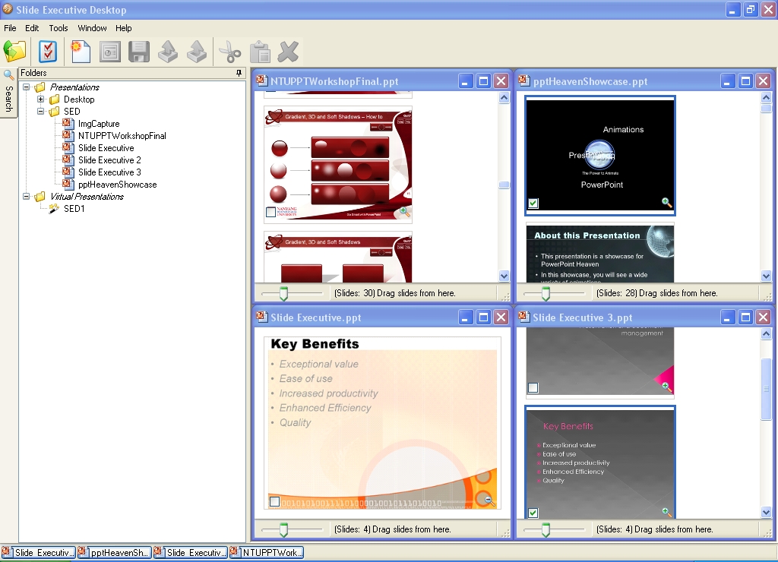Open the checklist clipboard toolbar icon
778x562 pixels.
(x=48, y=52)
